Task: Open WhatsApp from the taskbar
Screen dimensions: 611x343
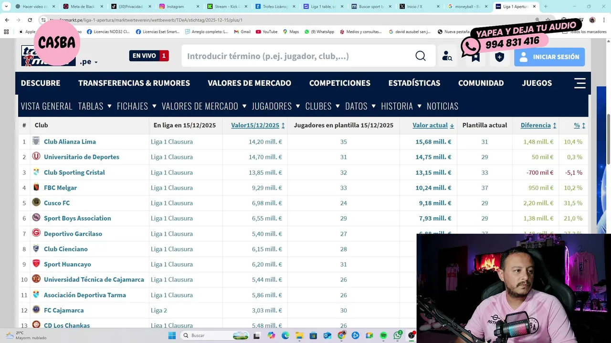Action: 398,335
